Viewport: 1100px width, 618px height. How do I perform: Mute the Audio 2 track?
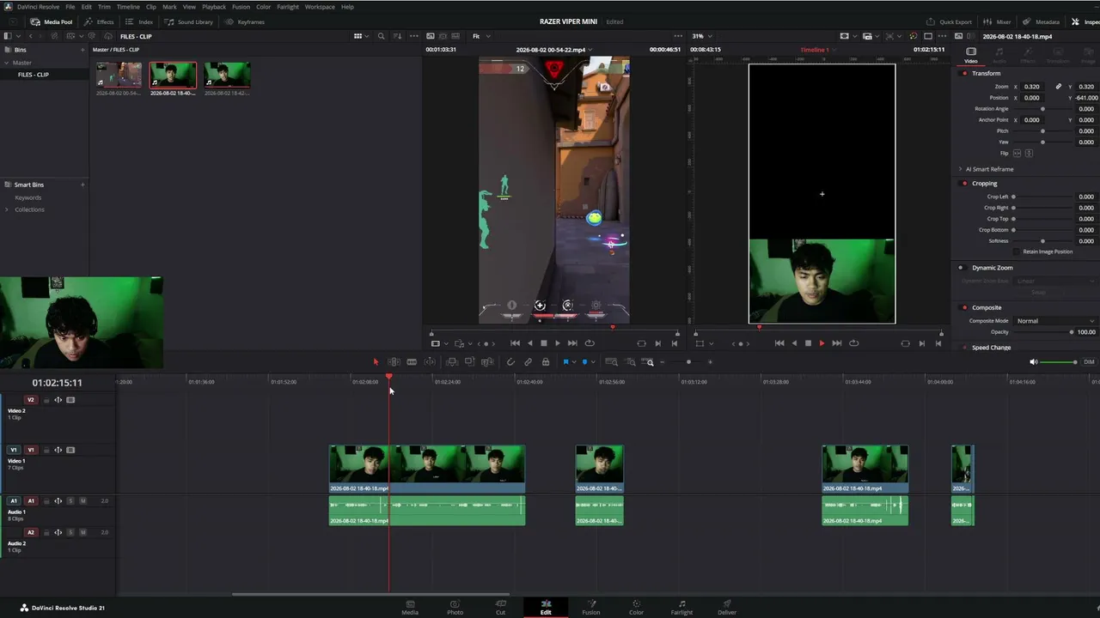82,532
